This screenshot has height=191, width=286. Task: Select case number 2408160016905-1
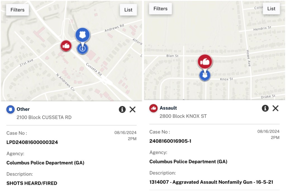point(170,141)
